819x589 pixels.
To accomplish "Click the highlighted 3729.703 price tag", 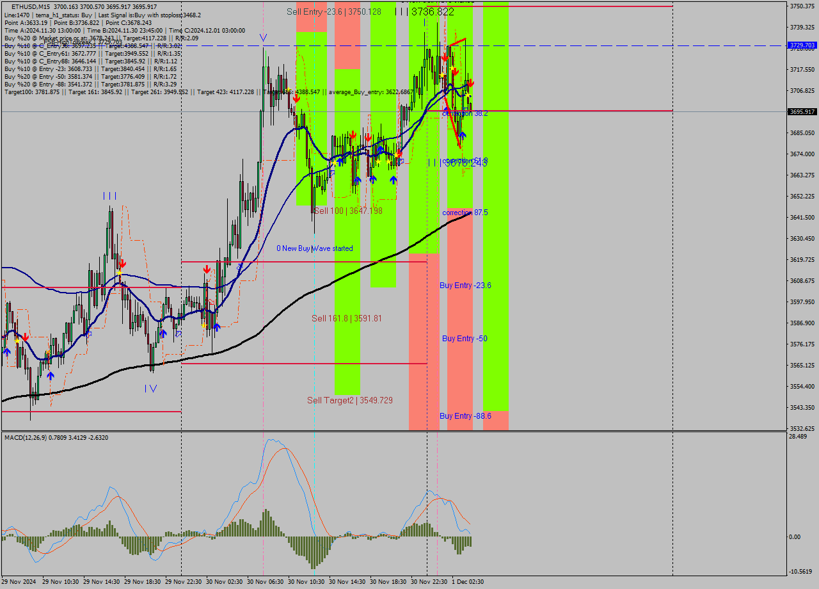I will 802,45.
